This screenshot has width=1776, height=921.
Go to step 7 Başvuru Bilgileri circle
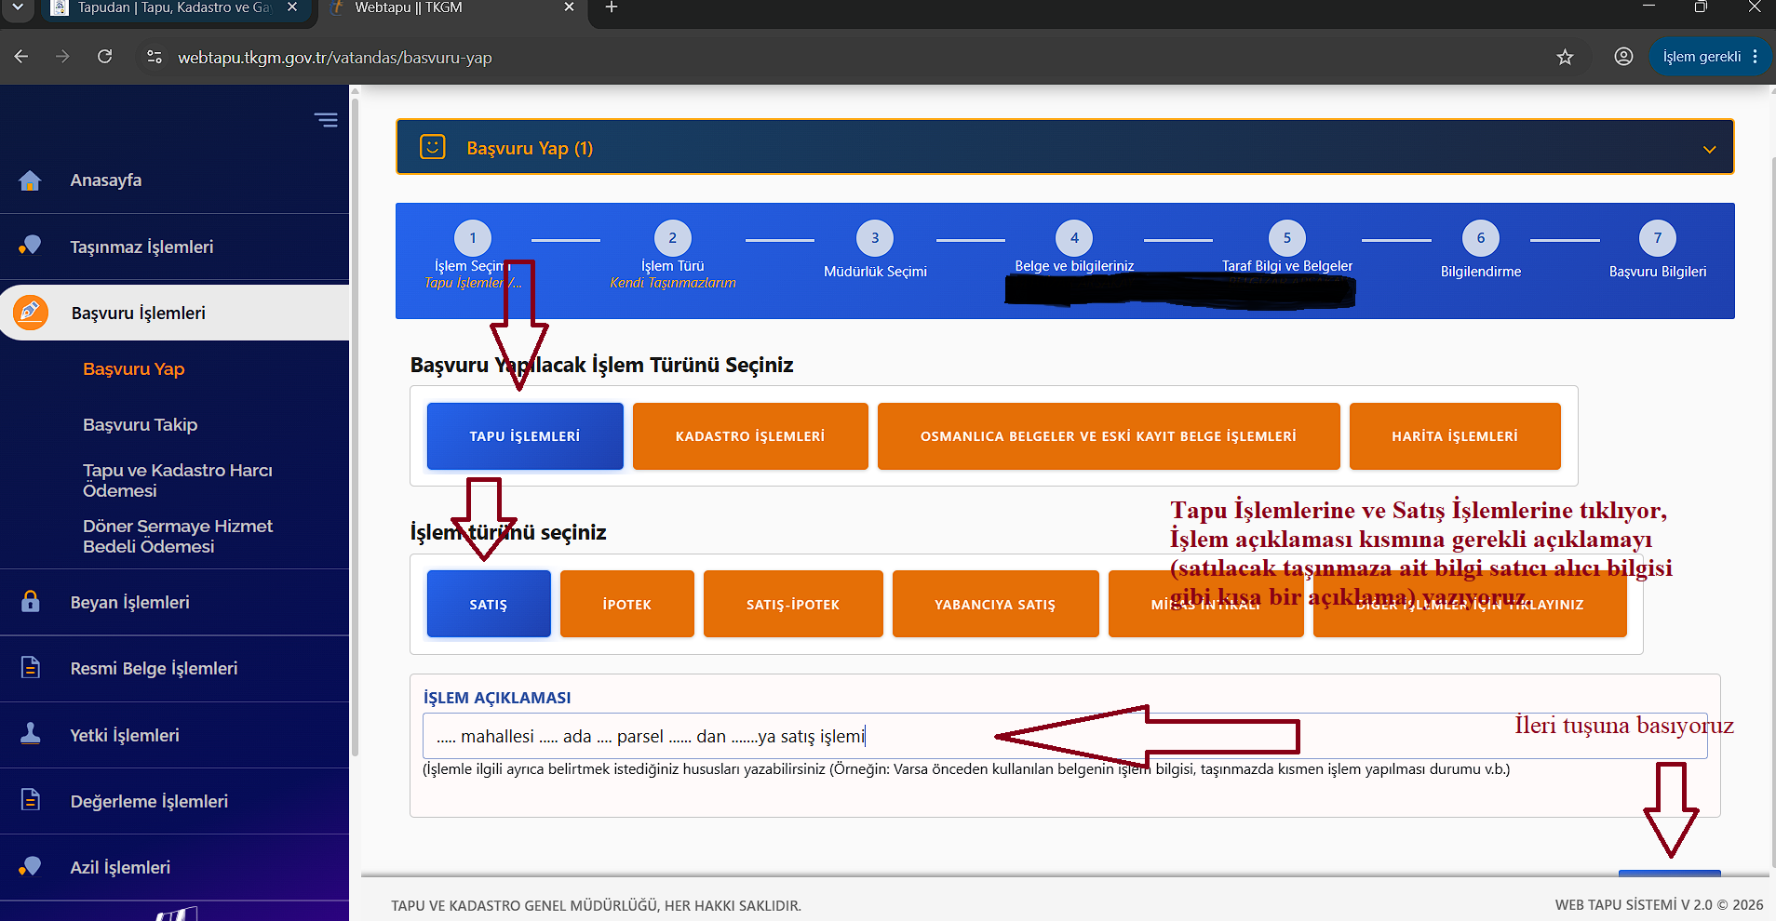tap(1658, 238)
